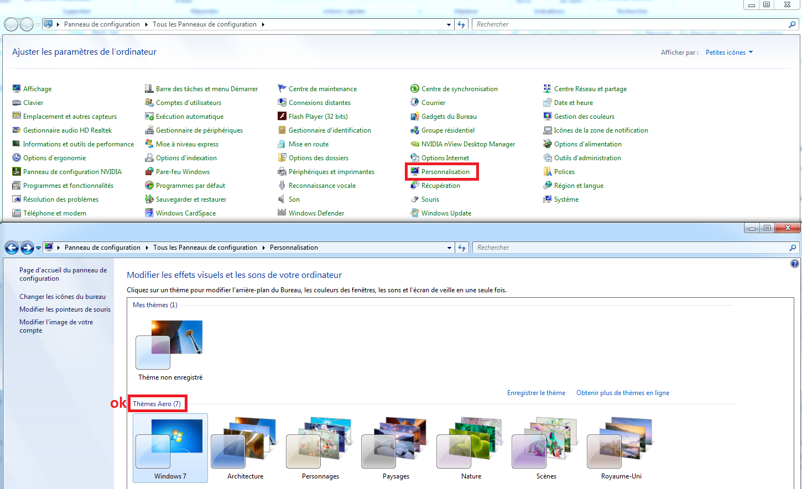
Task: Click Panneau de configuration breadcrumb in lower window
Action: [x=102, y=248]
